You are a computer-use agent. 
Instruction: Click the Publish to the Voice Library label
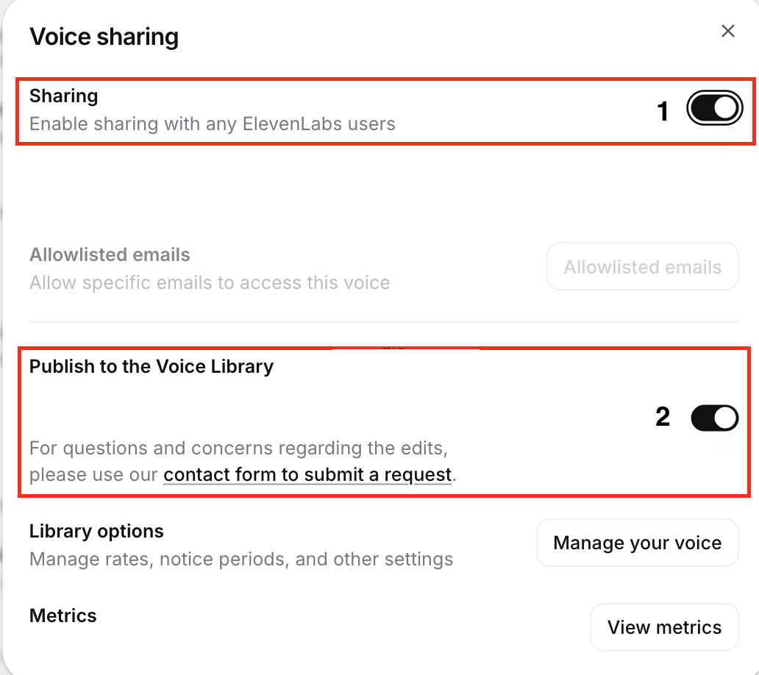tap(152, 366)
